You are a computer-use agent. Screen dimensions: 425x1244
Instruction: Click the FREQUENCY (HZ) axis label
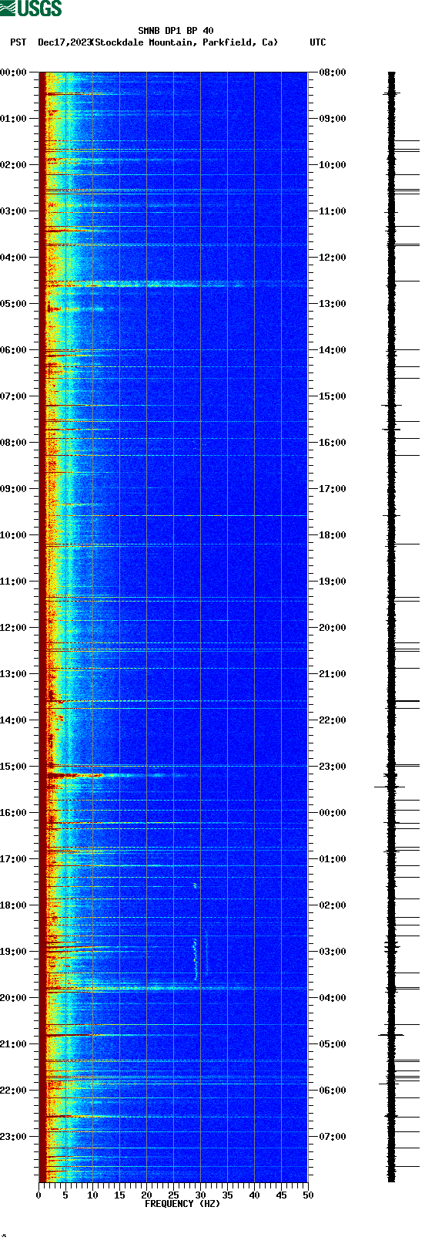(x=182, y=1204)
